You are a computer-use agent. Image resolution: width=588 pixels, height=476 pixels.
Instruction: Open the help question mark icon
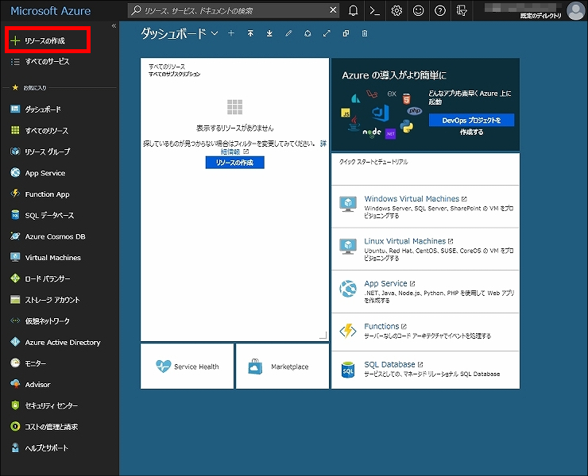440,10
